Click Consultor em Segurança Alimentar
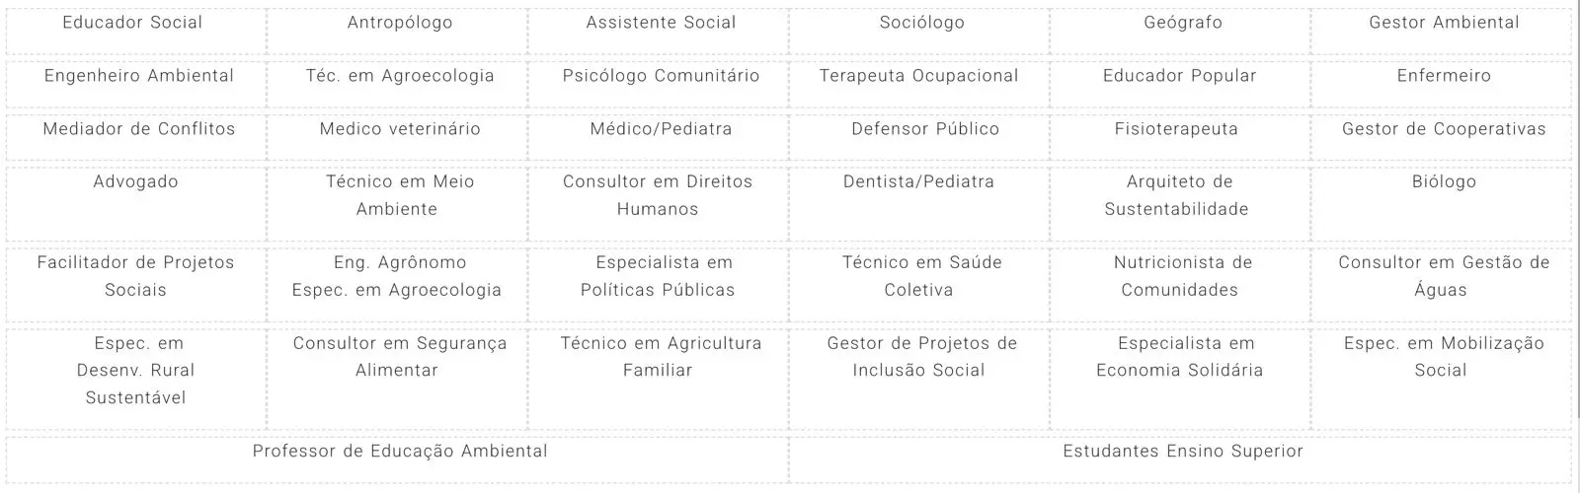This screenshot has height=493, width=1580. [399, 357]
